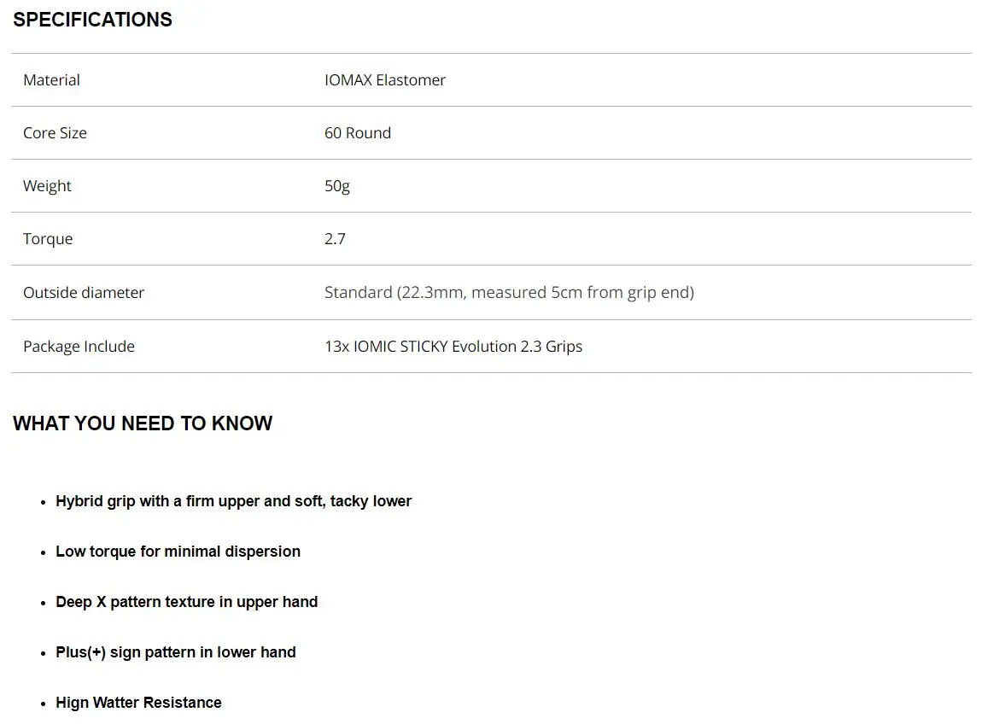Click the Hign Watter Resistance bullet
The height and width of the screenshot is (724, 1005).
pos(138,703)
